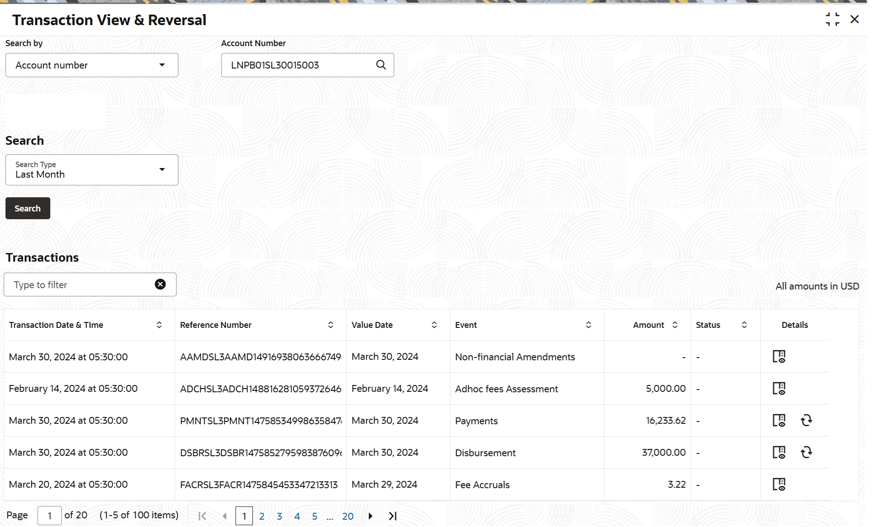Open details for Non-financial Amendments transaction

pos(779,357)
